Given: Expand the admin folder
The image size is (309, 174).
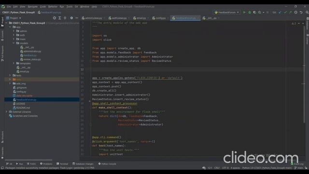Looking at the screenshot, I should [x=14, y=31].
